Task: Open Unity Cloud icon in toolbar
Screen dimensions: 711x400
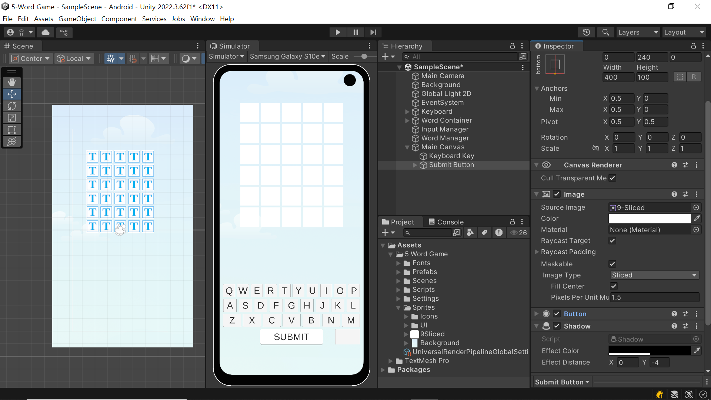Action: pos(46,32)
